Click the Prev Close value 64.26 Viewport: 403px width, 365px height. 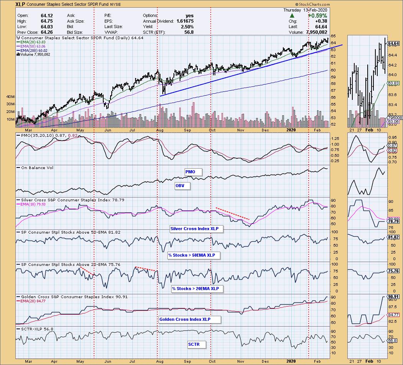pos(47,32)
